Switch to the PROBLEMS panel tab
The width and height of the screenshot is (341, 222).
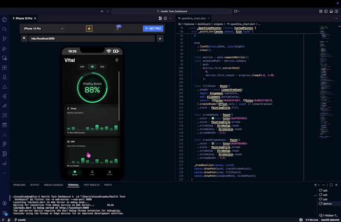(x=19, y=185)
